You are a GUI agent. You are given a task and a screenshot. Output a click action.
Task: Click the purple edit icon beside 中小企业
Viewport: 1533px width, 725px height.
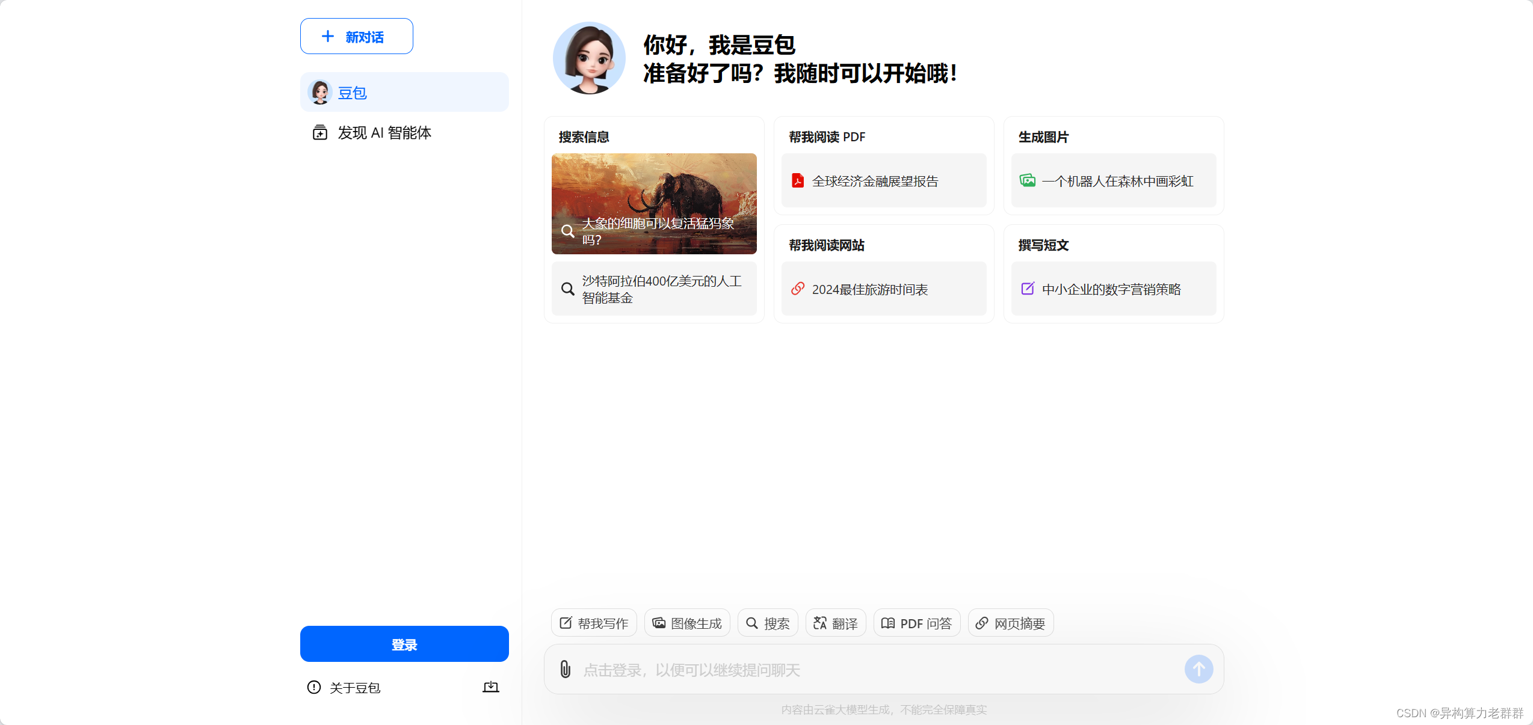click(1028, 289)
